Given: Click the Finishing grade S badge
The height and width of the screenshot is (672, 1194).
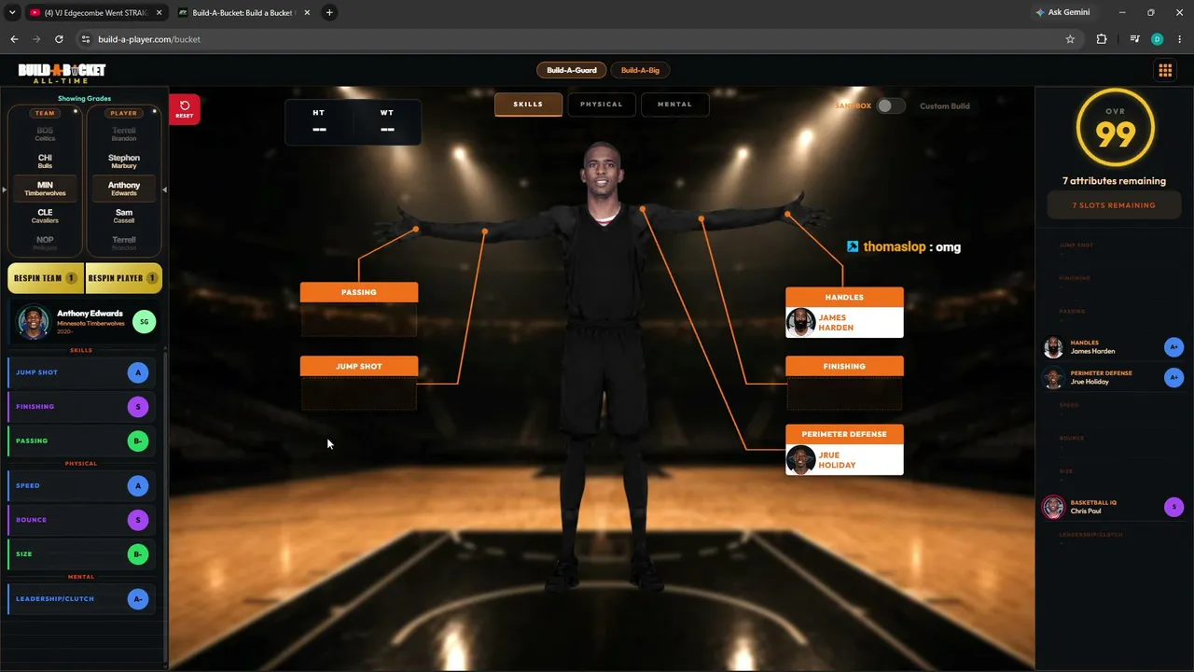Looking at the screenshot, I should point(138,407).
